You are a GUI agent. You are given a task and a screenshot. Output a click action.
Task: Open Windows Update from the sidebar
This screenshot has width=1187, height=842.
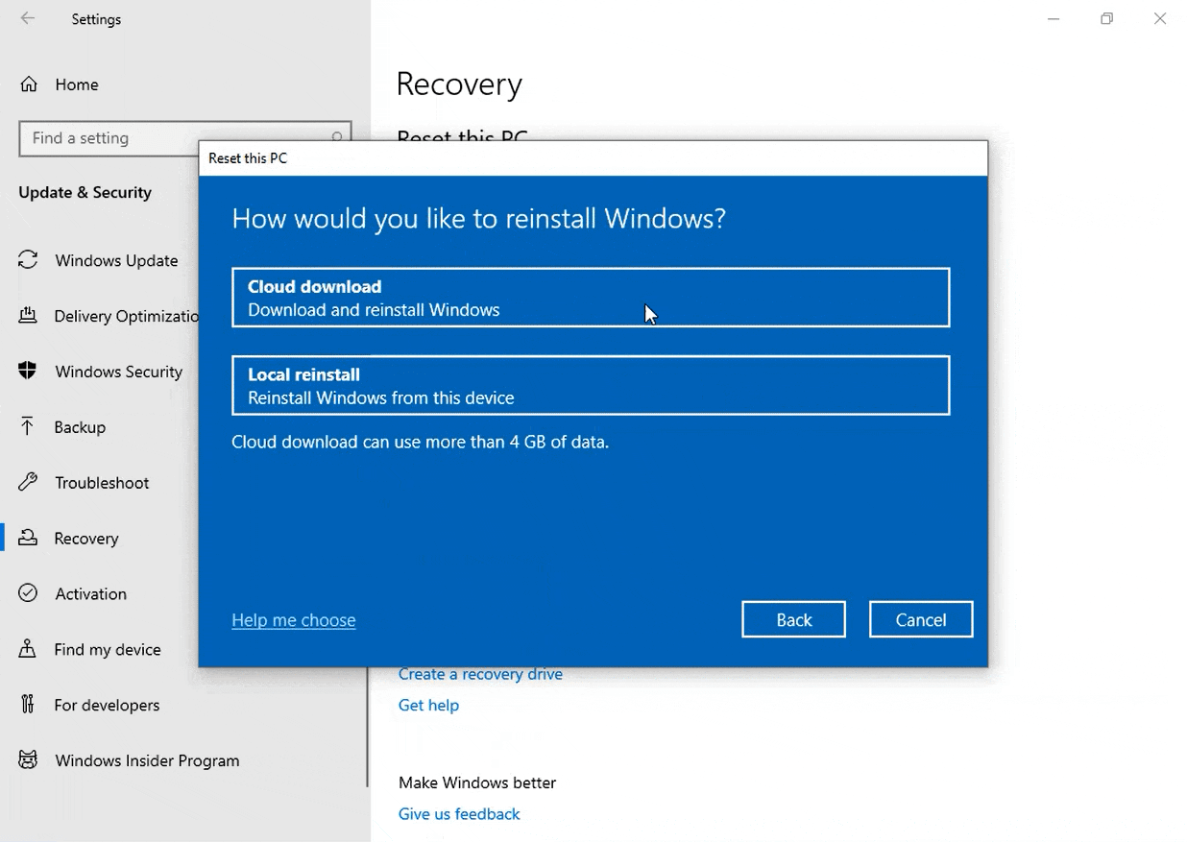coord(115,260)
